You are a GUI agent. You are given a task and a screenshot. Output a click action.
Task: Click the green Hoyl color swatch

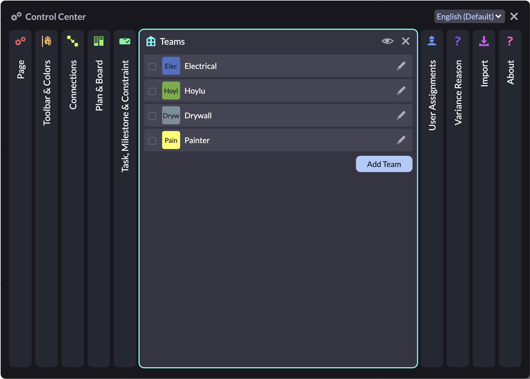pyautogui.click(x=171, y=91)
